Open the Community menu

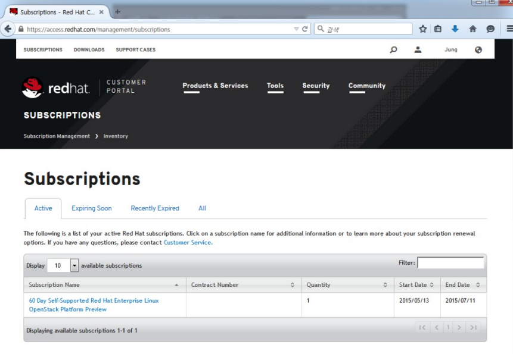pyautogui.click(x=367, y=86)
